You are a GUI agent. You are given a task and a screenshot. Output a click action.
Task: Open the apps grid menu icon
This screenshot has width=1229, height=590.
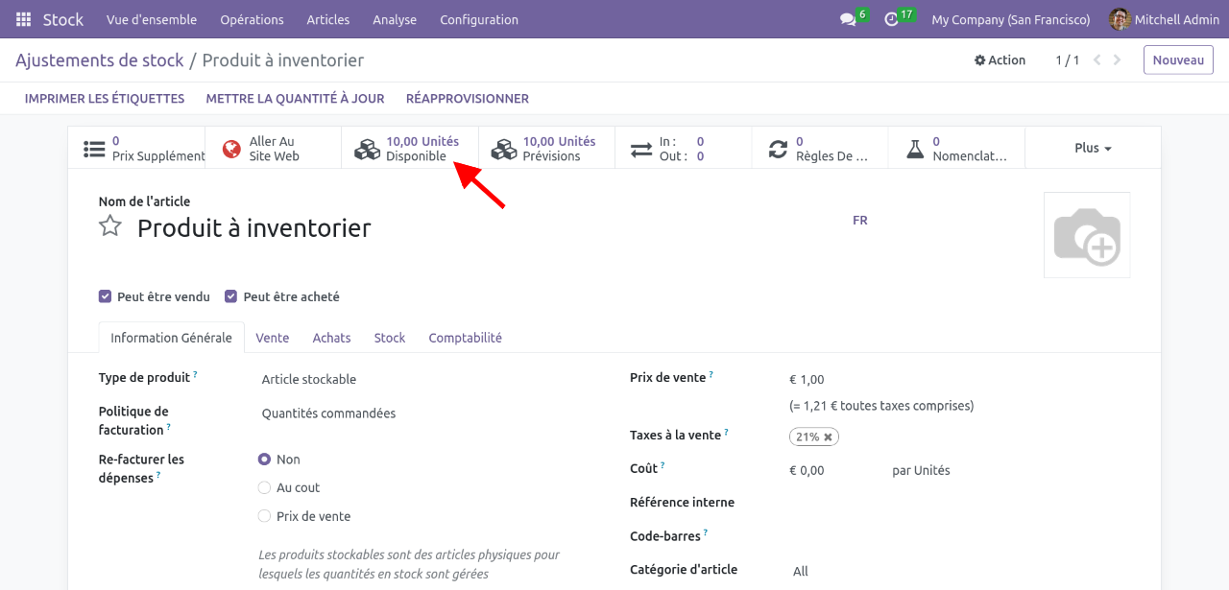tap(23, 19)
